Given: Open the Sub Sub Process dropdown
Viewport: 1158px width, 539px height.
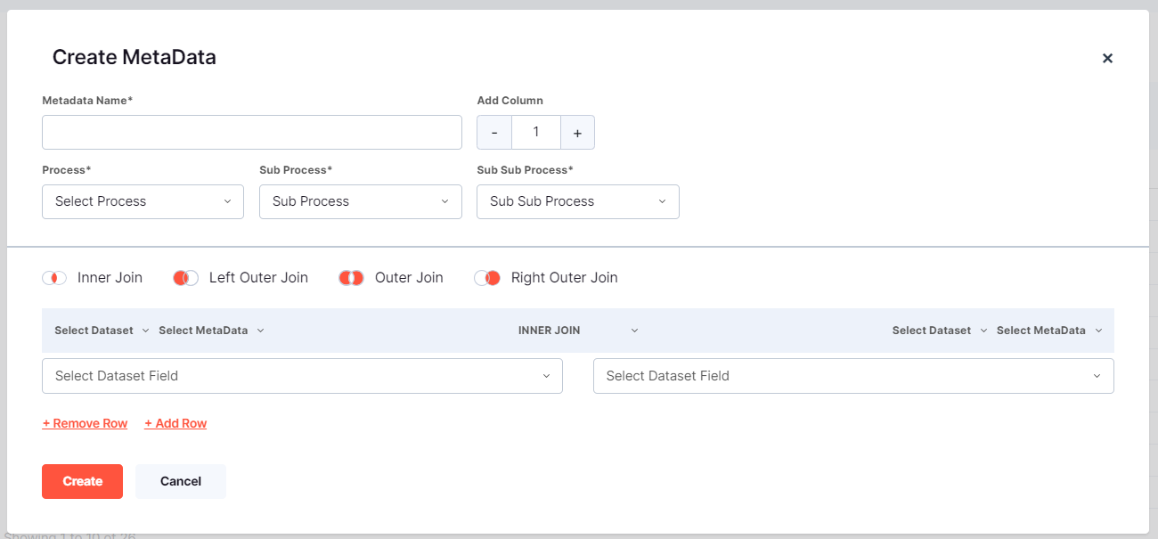Looking at the screenshot, I should point(577,201).
